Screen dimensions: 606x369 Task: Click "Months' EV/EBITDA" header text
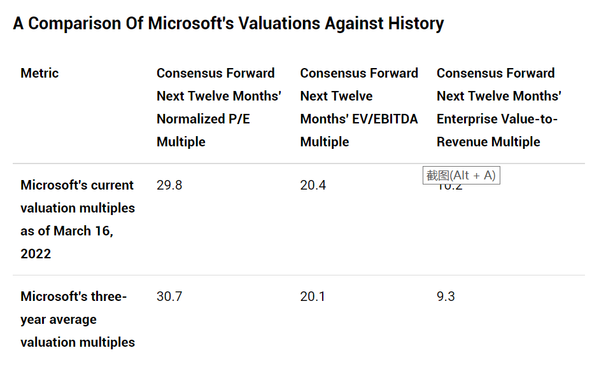pos(358,119)
